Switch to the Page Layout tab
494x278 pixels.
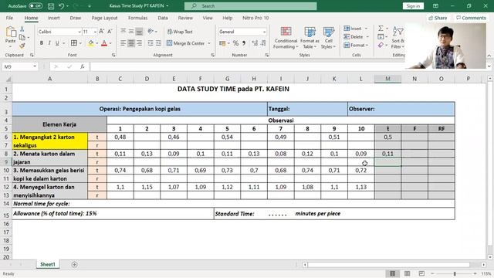point(104,18)
